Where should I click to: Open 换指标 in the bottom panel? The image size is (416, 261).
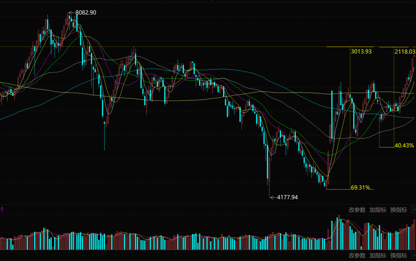(399, 255)
